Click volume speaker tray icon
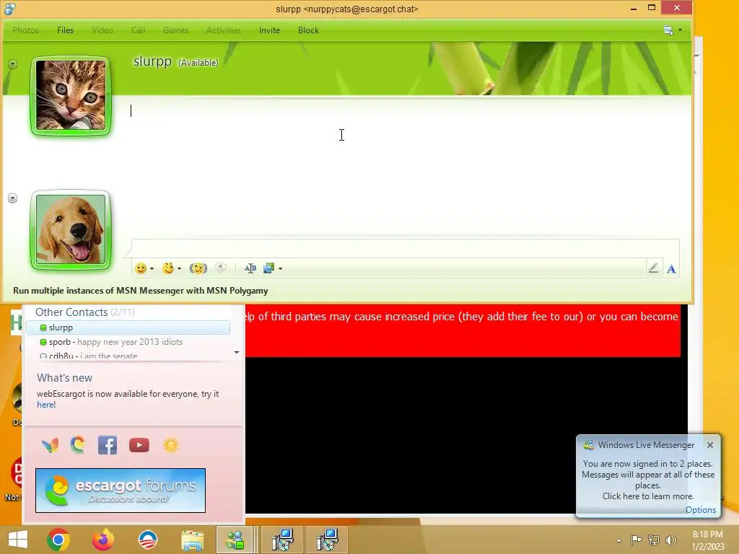739x554 pixels. coord(670,540)
